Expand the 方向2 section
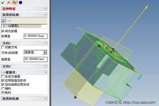Viewport: 159px width, 106px height. point(46,66)
